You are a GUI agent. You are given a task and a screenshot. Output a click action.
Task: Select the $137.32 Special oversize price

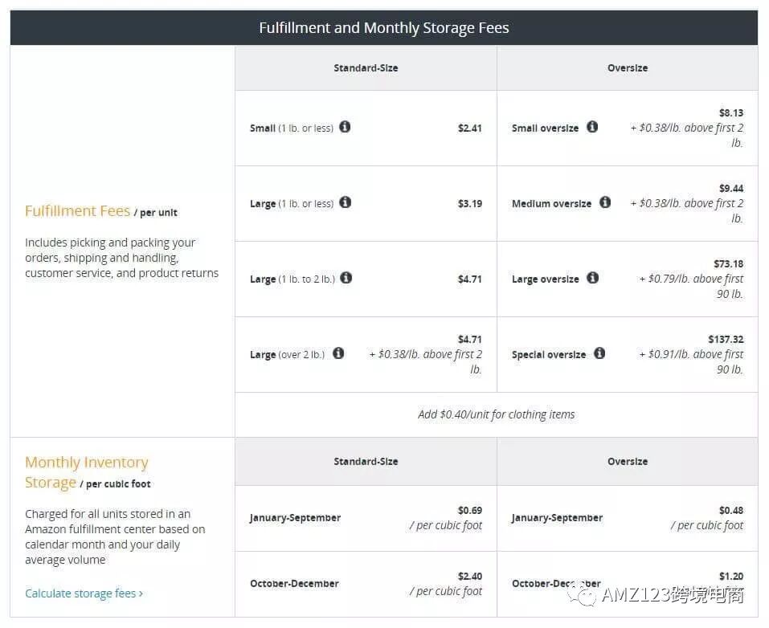pyautogui.click(x=726, y=340)
